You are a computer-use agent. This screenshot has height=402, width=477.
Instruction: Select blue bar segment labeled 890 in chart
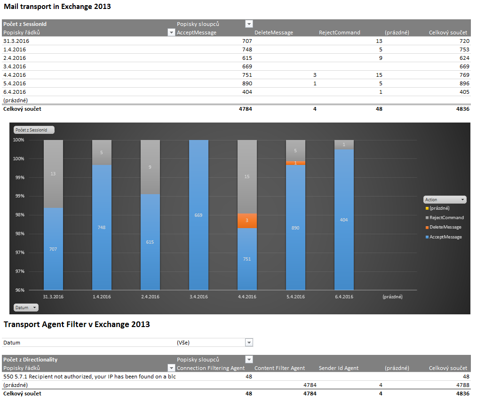pos(295,227)
